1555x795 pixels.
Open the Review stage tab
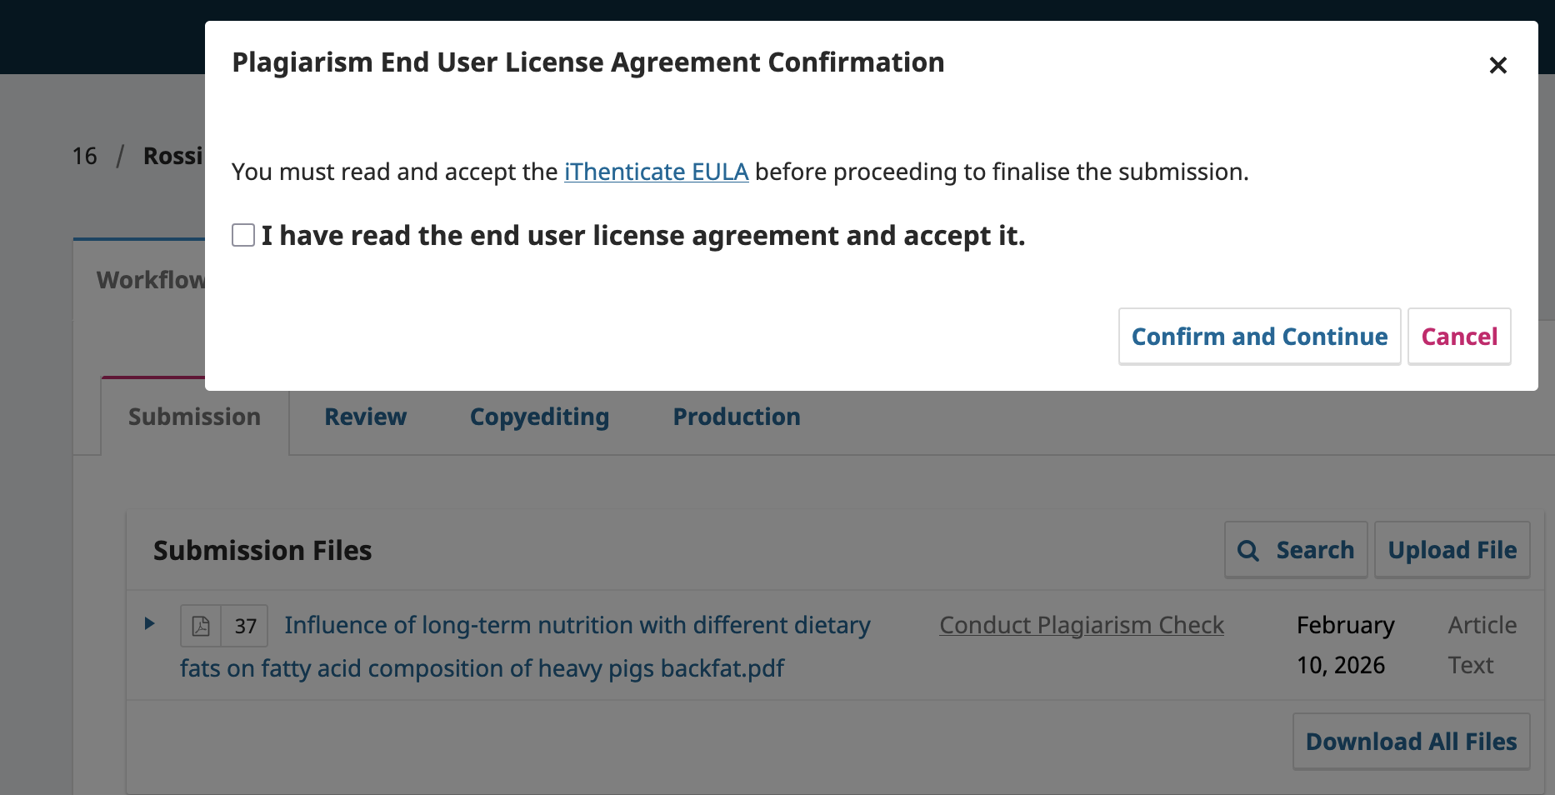click(365, 417)
